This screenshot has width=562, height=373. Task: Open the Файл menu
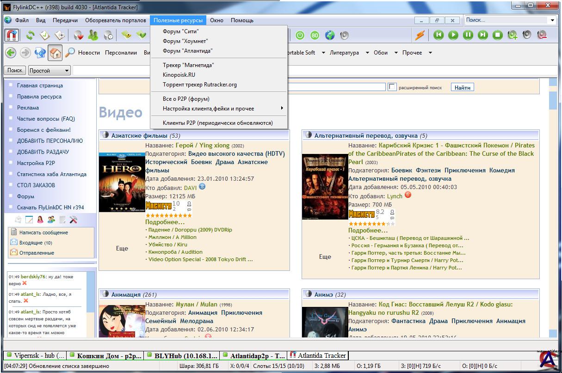[22, 20]
